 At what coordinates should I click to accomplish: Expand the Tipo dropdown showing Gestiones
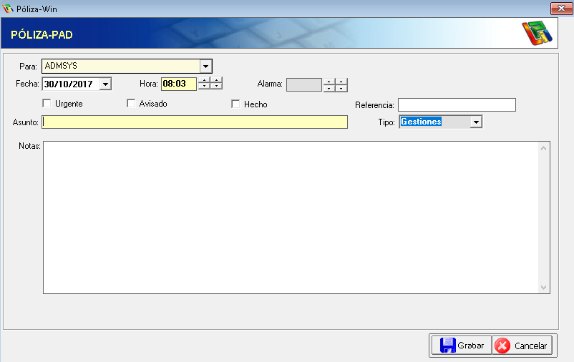point(476,122)
